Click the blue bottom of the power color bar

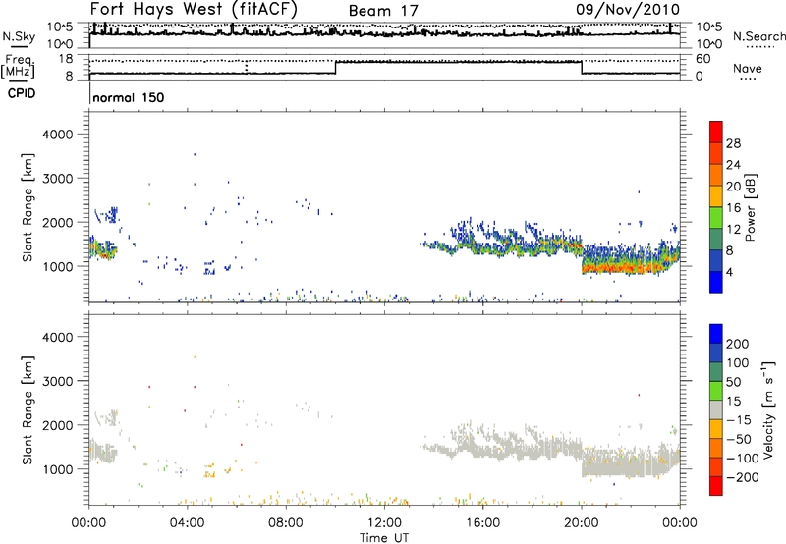click(716, 282)
